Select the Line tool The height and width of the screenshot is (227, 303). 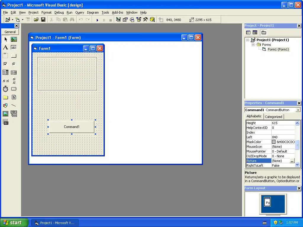pos(14,106)
